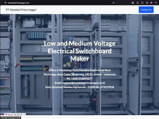Click the Office & Workshop address line
The height and width of the screenshot is (119, 159).
tap(79, 70)
